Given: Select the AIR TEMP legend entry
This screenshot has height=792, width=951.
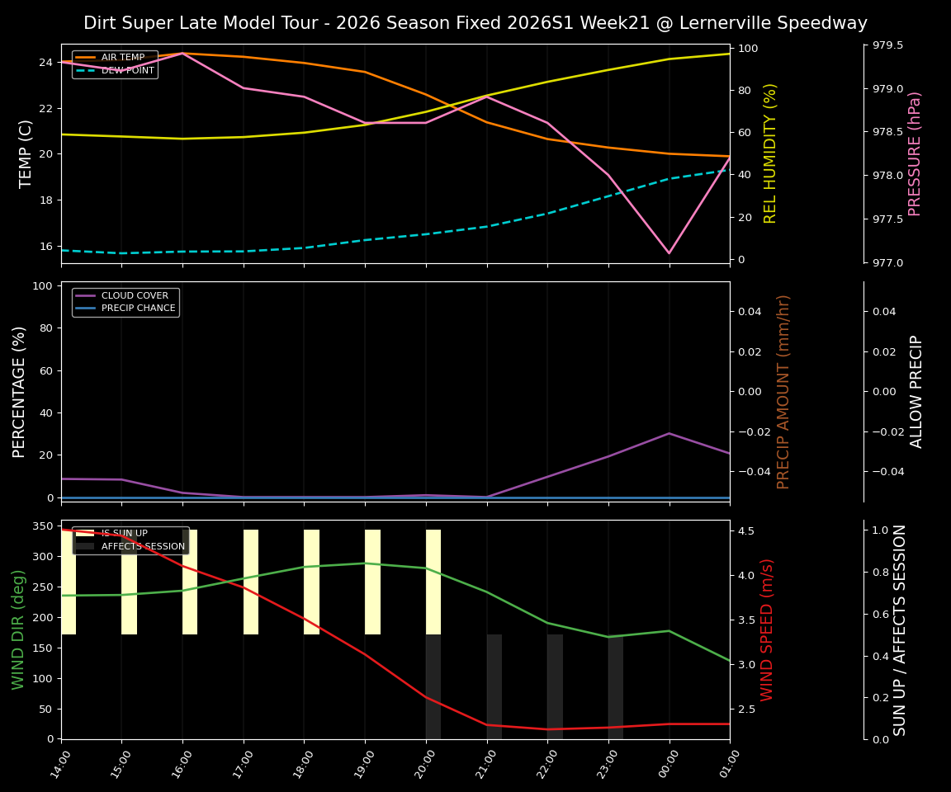Looking at the screenshot, I should click(122, 57).
